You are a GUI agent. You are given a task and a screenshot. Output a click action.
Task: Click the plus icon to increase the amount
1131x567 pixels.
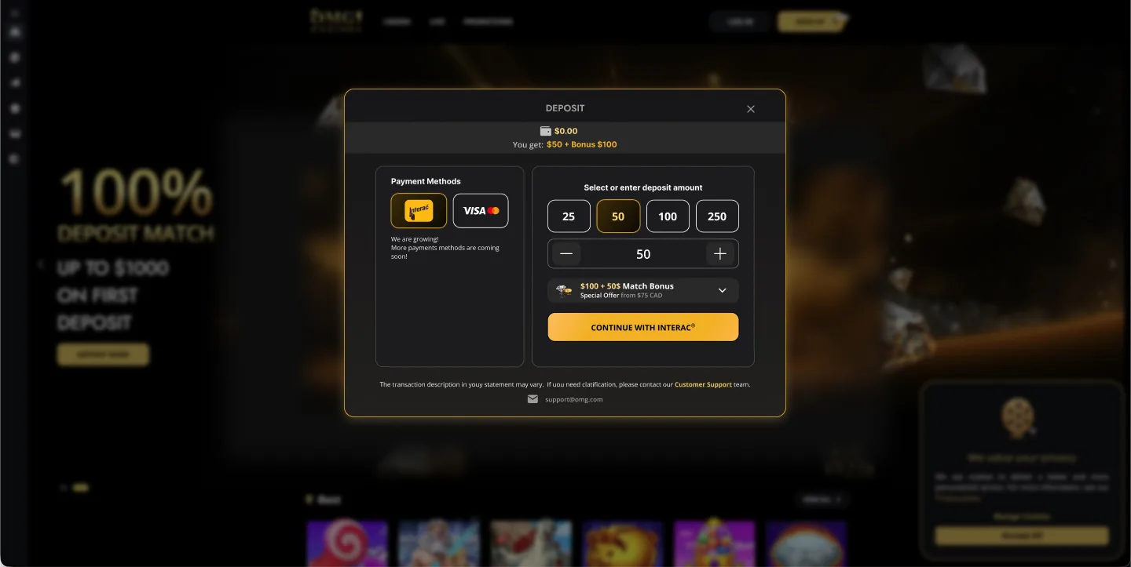click(720, 254)
